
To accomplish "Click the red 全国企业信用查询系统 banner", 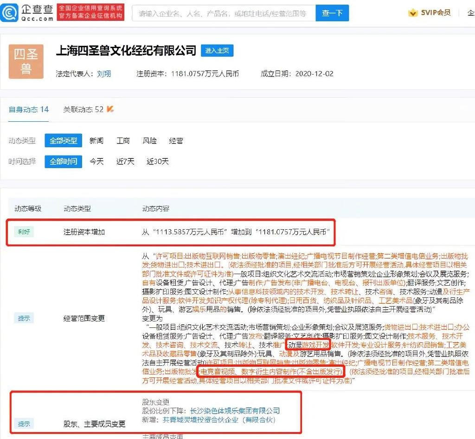I will pyautogui.click(x=90, y=12).
